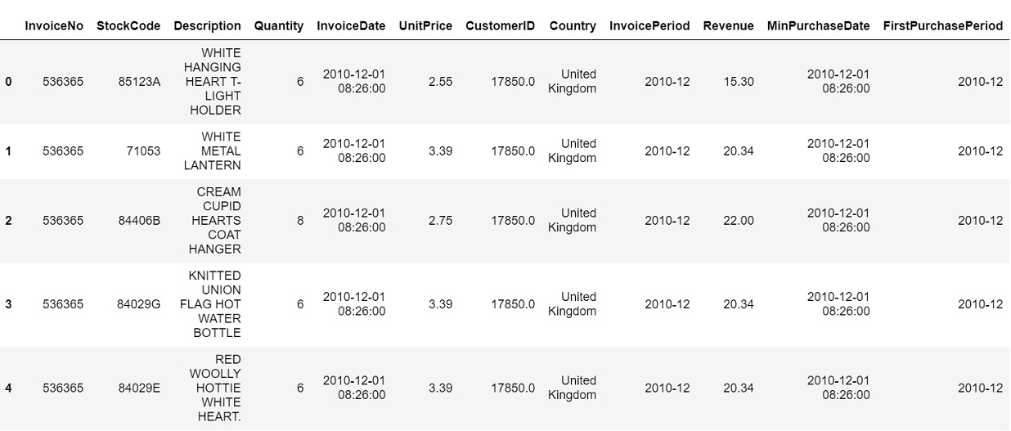
Task: Select the Description column header
Action: (x=207, y=25)
